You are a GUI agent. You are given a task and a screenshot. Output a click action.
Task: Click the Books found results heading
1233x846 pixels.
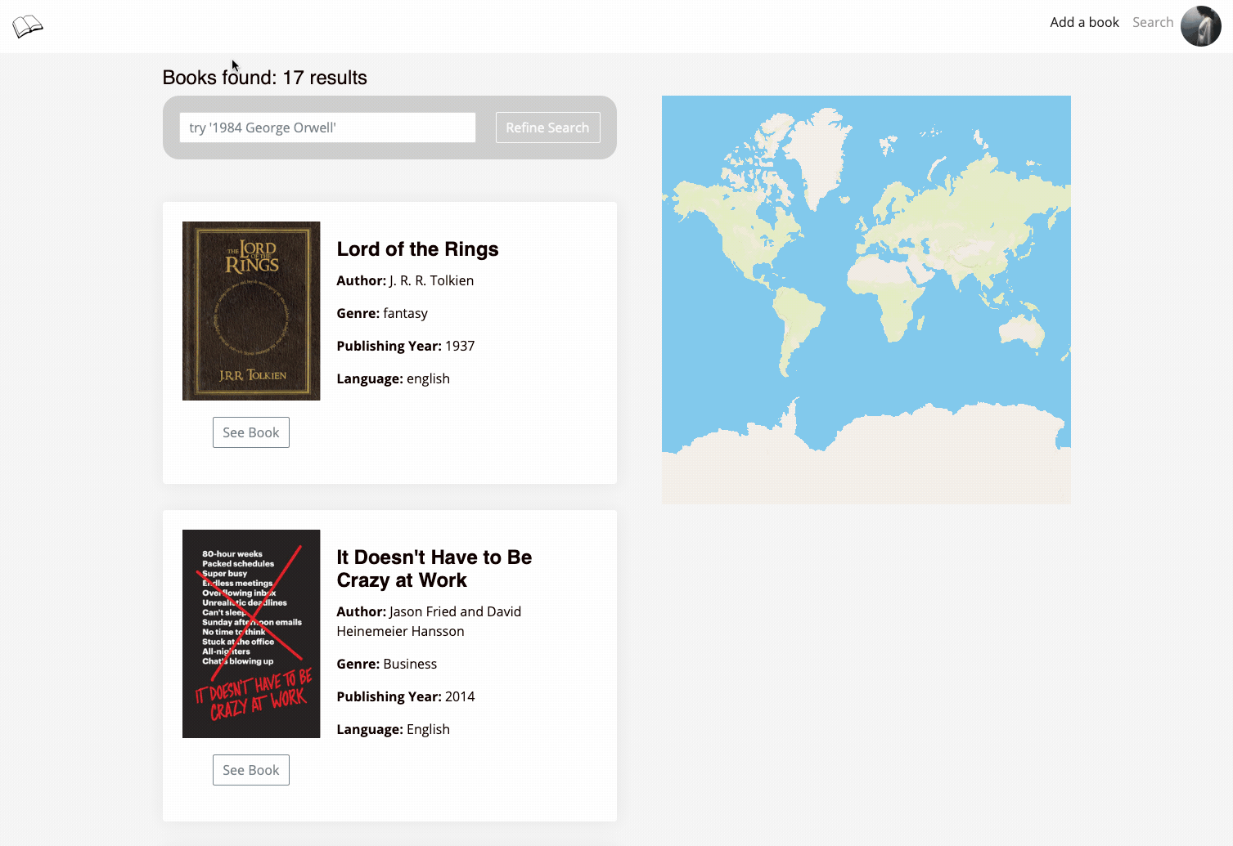click(264, 77)
